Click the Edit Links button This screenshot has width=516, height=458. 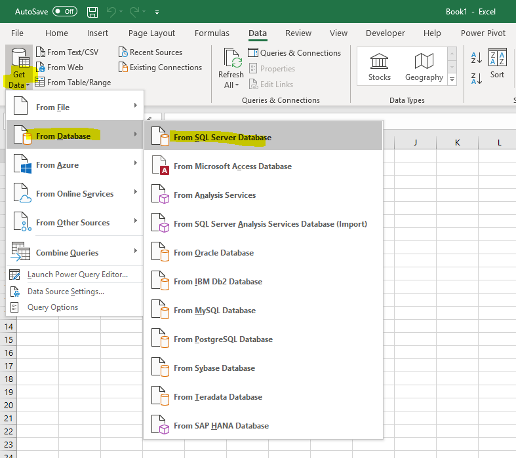point(271,84)
